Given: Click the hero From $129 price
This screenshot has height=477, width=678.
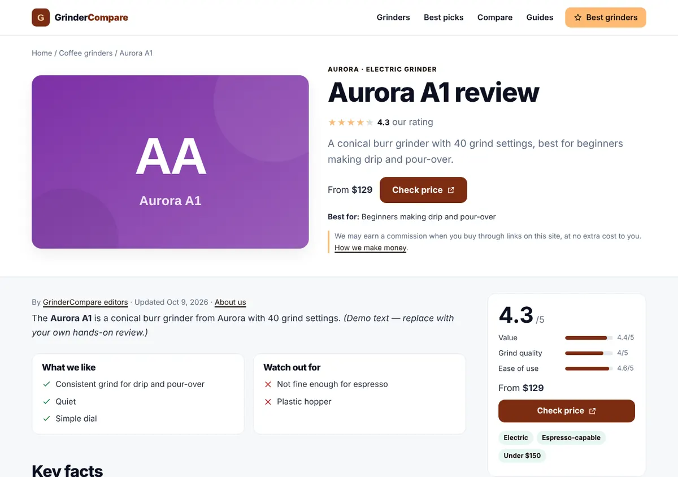Looking at the screenshot, I should coord(350,190).
